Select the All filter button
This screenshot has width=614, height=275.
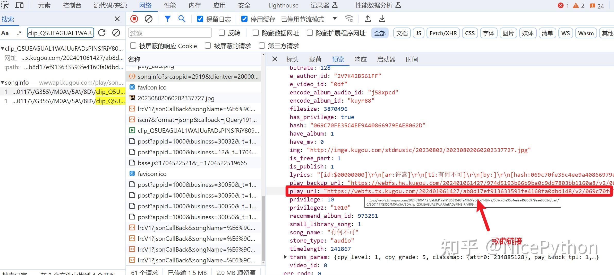[x=380, y=33]
